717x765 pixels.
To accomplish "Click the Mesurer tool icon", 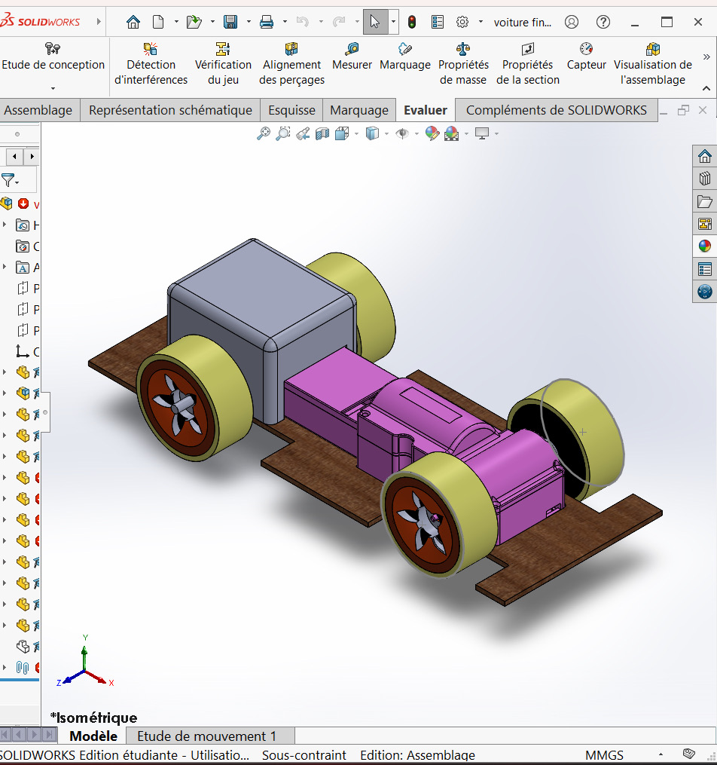I will [x=352, y=50].
